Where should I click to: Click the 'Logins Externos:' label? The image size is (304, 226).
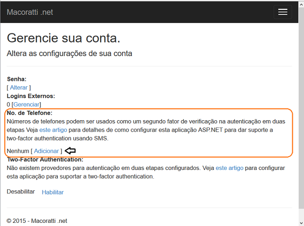click(31, 96)
